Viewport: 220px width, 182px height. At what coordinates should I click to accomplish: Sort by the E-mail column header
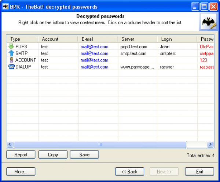(98, 39)
